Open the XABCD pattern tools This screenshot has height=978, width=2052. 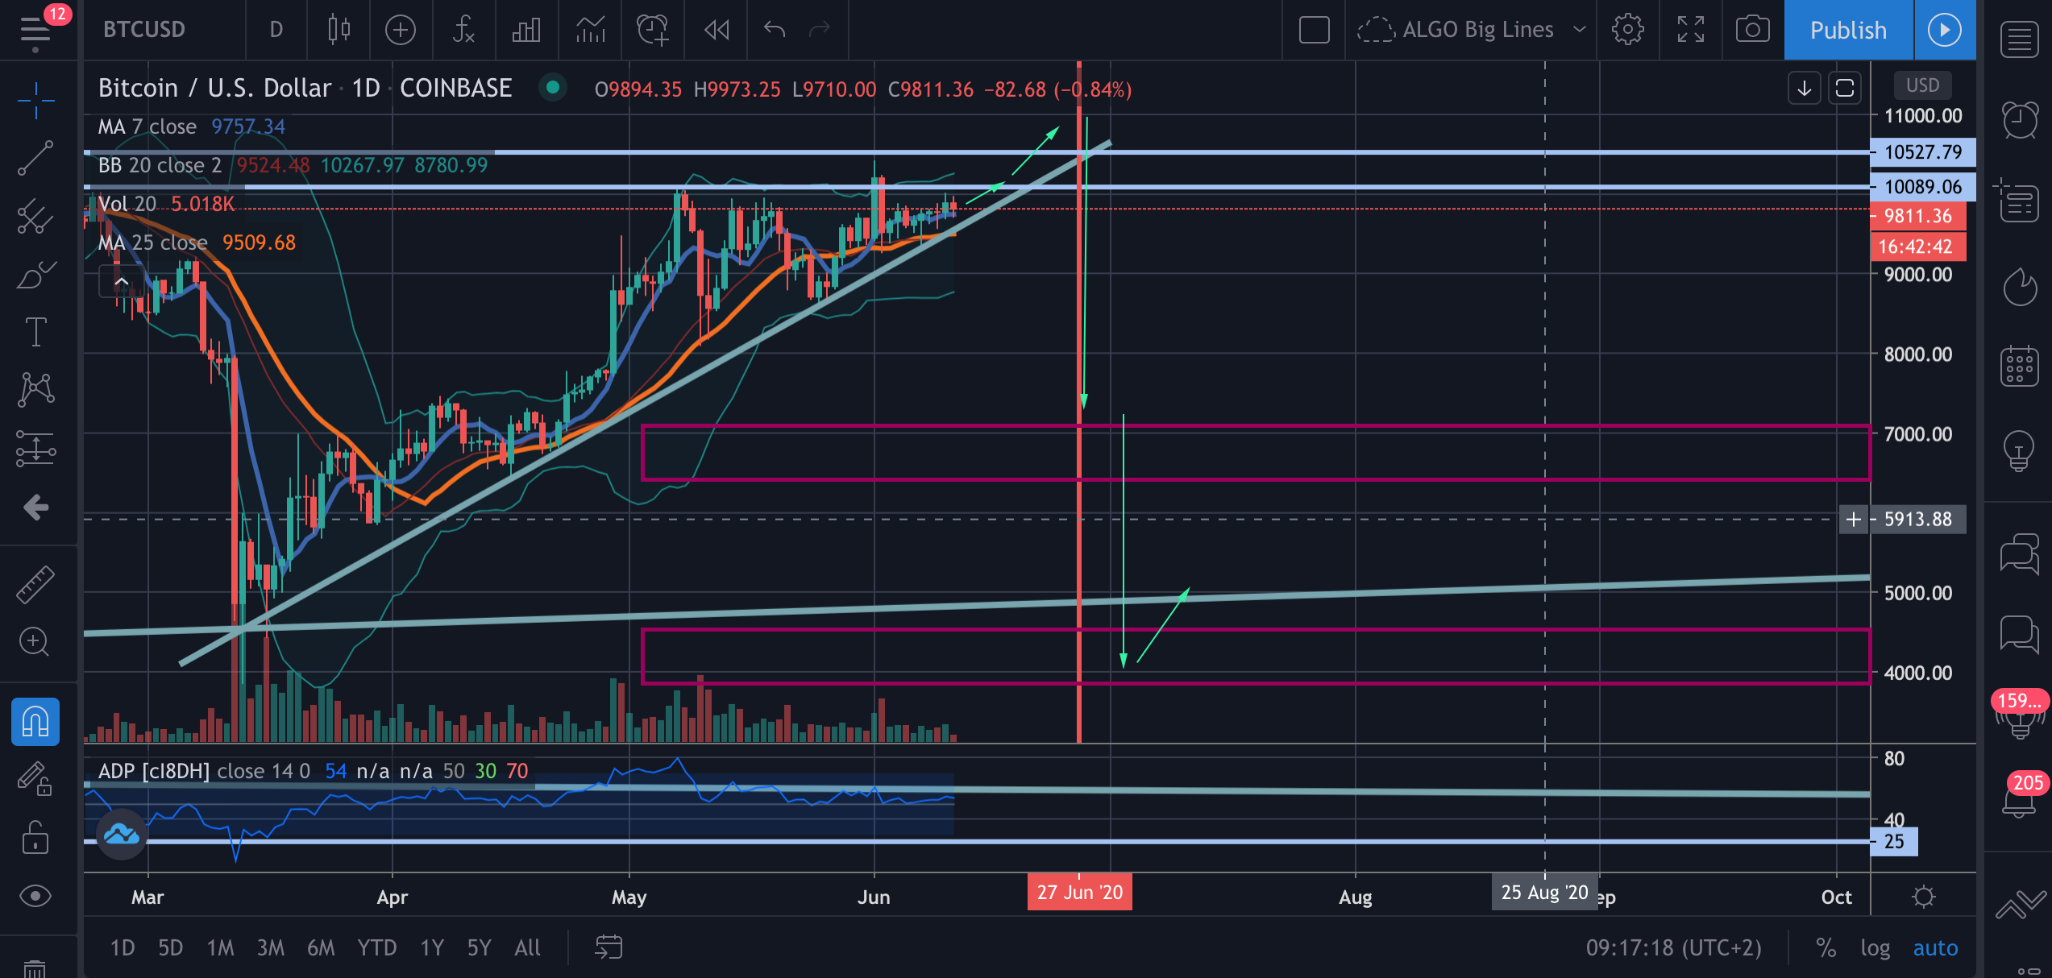pos(35,390)
